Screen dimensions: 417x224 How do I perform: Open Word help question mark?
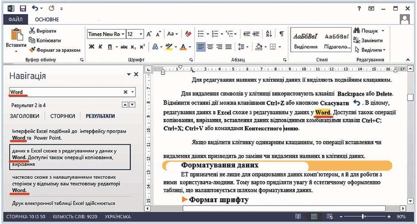pyautogui.click(x=359, y=8)
